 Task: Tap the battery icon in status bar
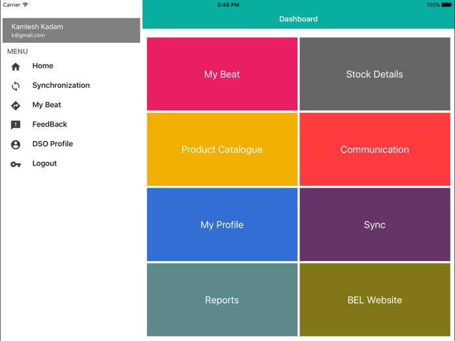coord(447,5)
